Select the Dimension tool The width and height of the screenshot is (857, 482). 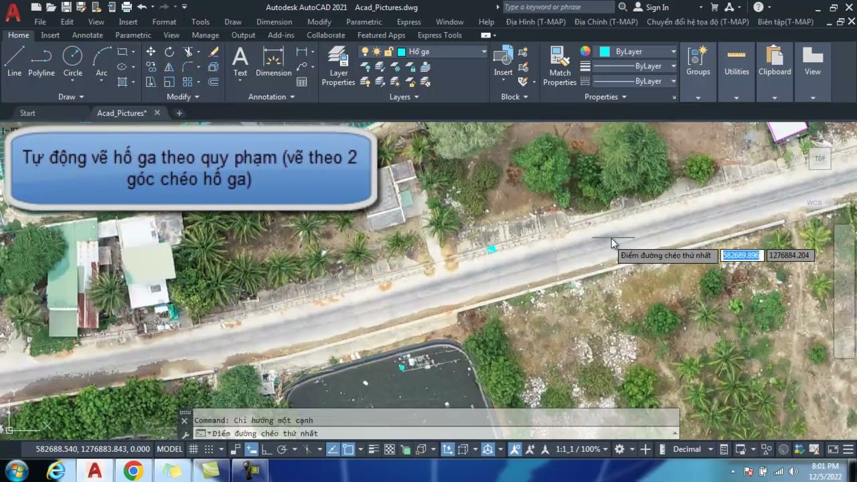coord(273,62)
